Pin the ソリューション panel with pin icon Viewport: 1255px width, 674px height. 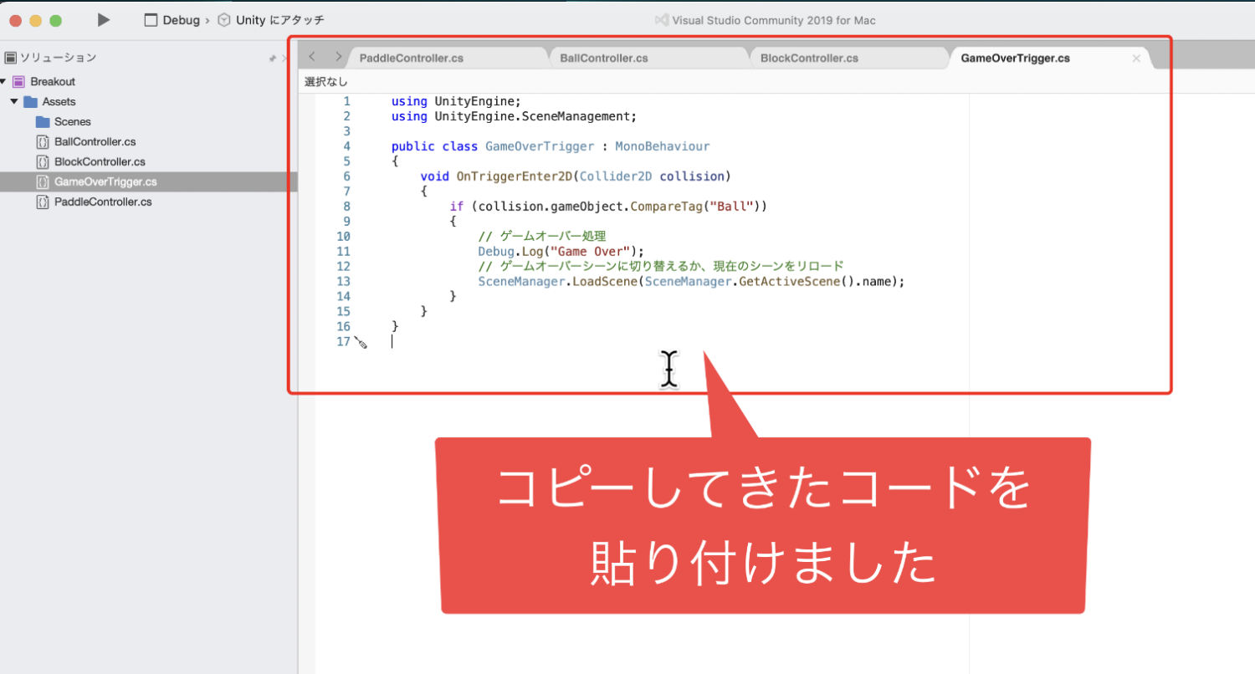point(272,59)
